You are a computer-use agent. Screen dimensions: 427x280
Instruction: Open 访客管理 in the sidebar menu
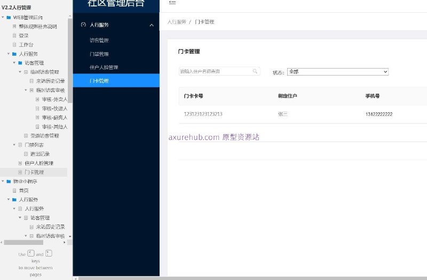[x=99, y=40]
